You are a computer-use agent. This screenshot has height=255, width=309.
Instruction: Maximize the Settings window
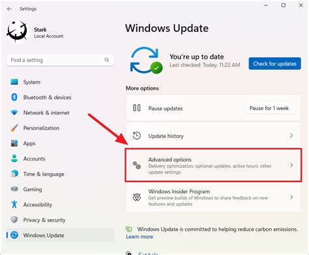[x=284, y=5]
